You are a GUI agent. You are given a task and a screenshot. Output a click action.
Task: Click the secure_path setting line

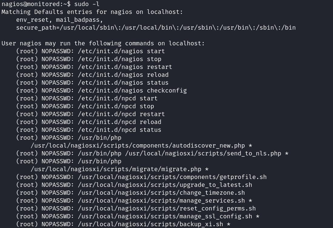(156, 28)
